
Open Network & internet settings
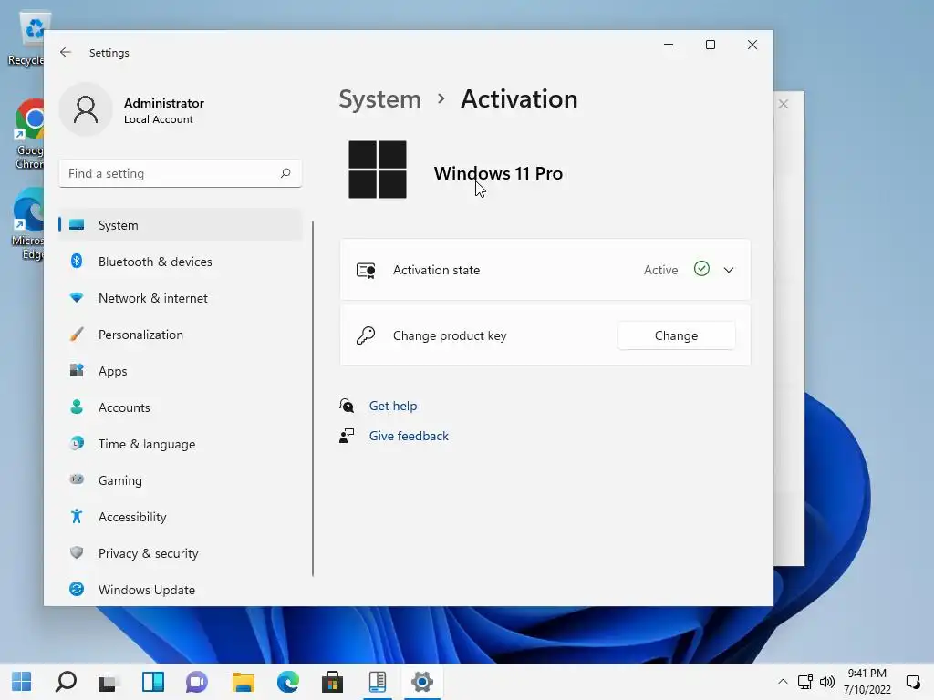181,298
